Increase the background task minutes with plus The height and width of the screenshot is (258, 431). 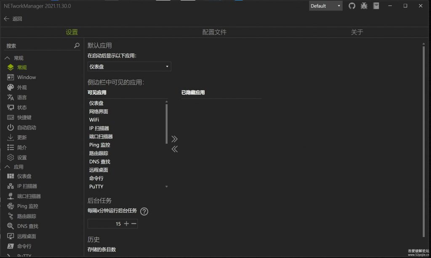pyautogui.click(x=126, y=224)
